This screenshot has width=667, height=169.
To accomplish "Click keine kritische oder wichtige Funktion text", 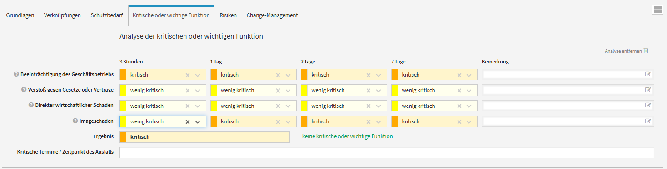I will point(348,136).
